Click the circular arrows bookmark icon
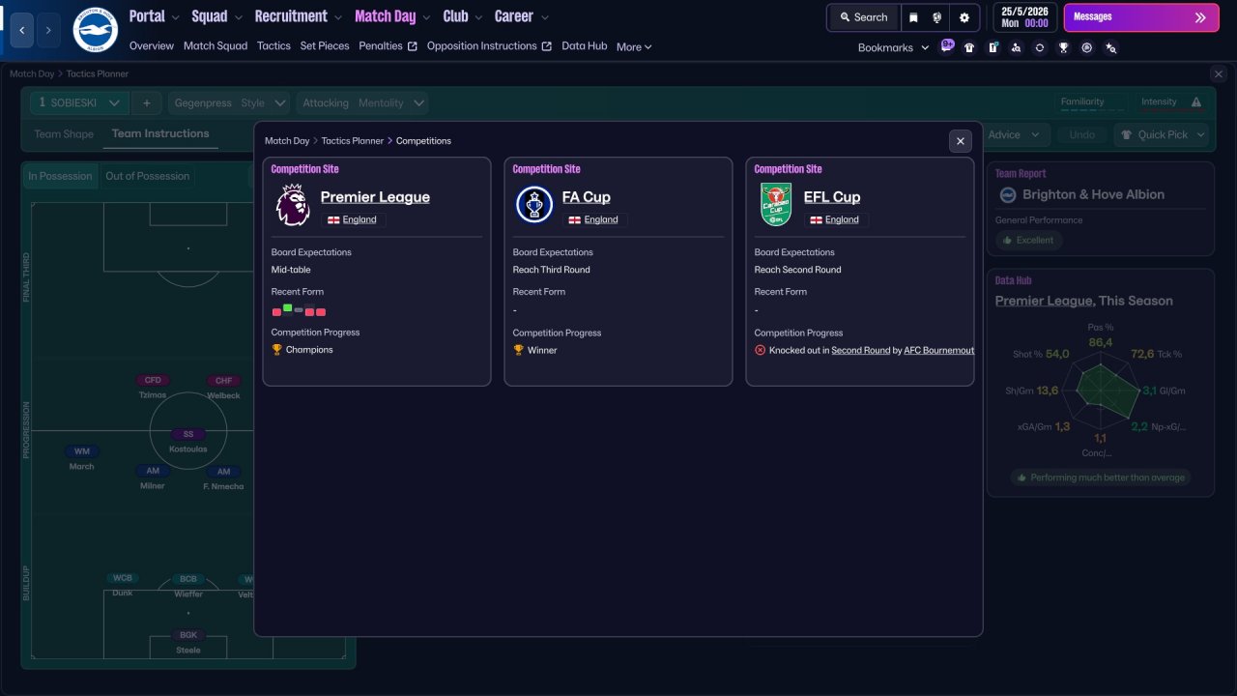 1040,47
